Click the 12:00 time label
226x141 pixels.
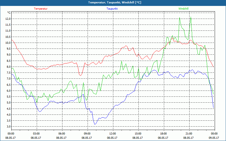click(113, 134)
